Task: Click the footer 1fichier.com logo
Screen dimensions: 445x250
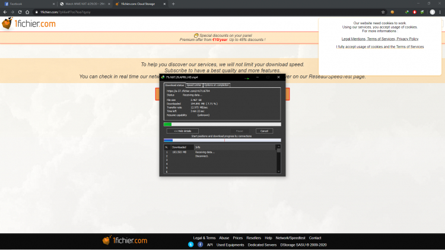Action: [x=125, y=240]
